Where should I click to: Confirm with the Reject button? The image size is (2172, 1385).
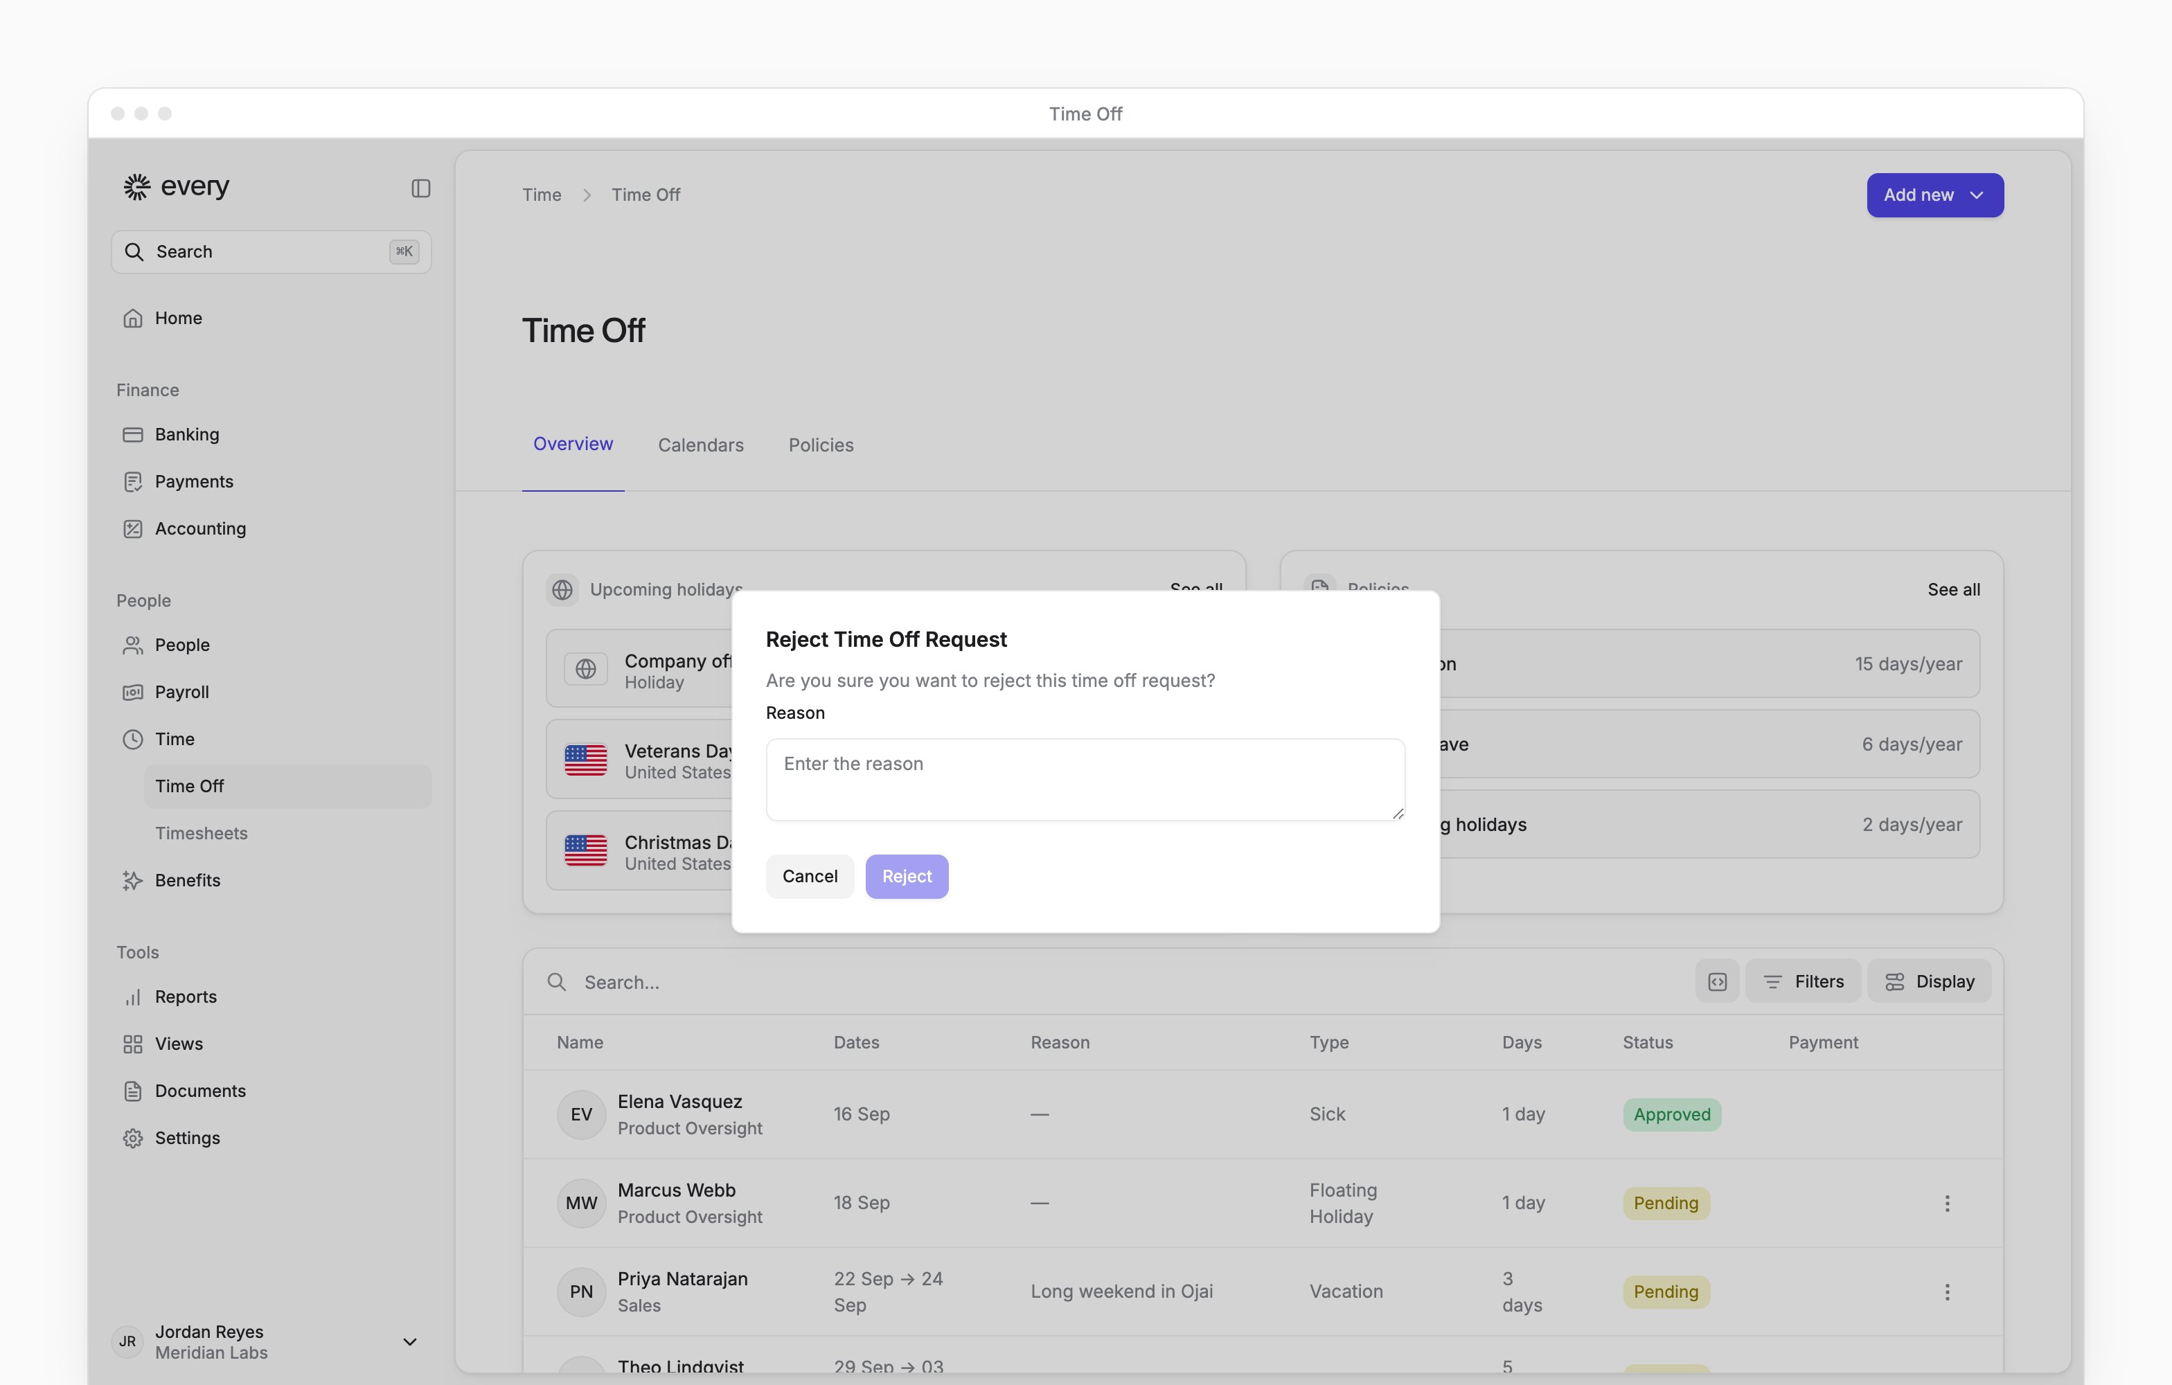point(907,877)
